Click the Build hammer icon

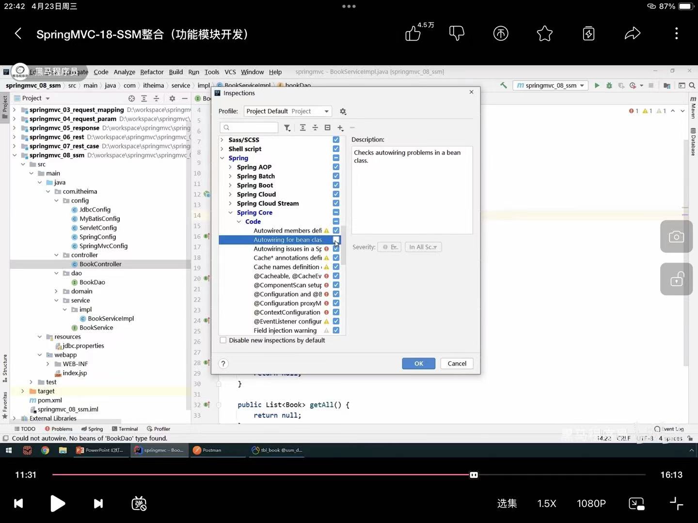coord(504,85)
